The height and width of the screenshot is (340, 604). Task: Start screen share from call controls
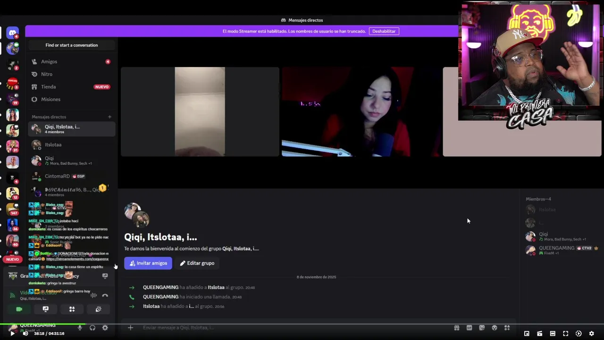pyautogui.click(x=45, y=309)
